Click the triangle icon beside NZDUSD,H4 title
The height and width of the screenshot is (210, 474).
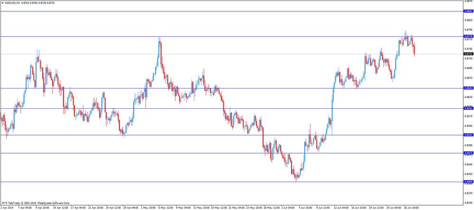(x=3, y=3)
